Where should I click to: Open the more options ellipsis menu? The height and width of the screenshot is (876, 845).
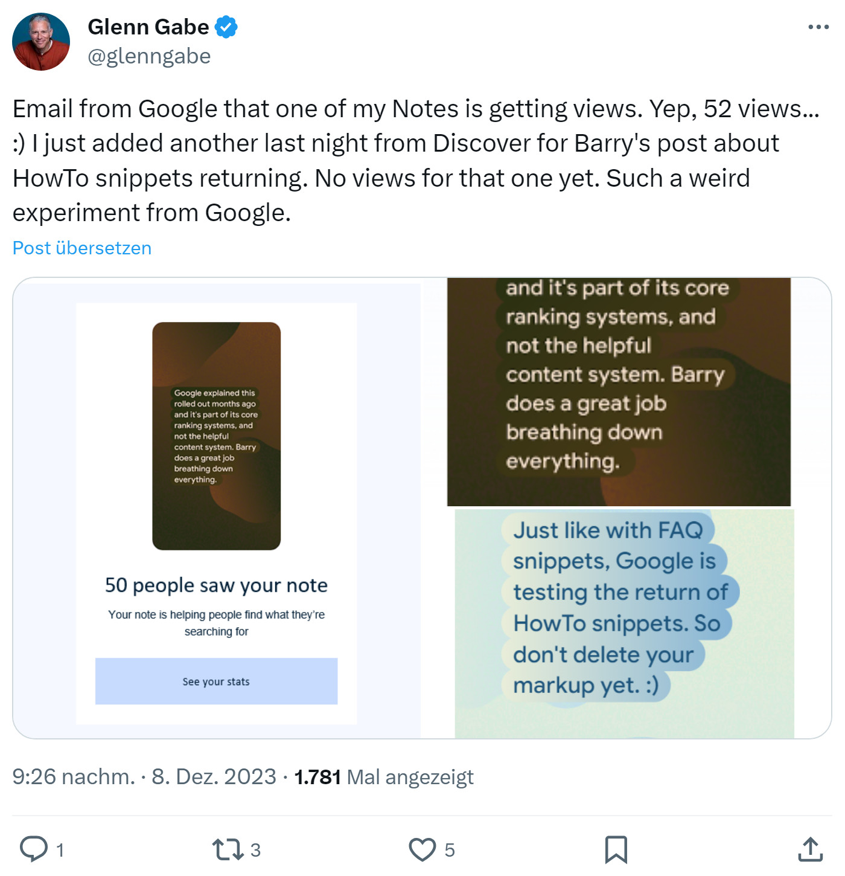[x=819, y=26]
